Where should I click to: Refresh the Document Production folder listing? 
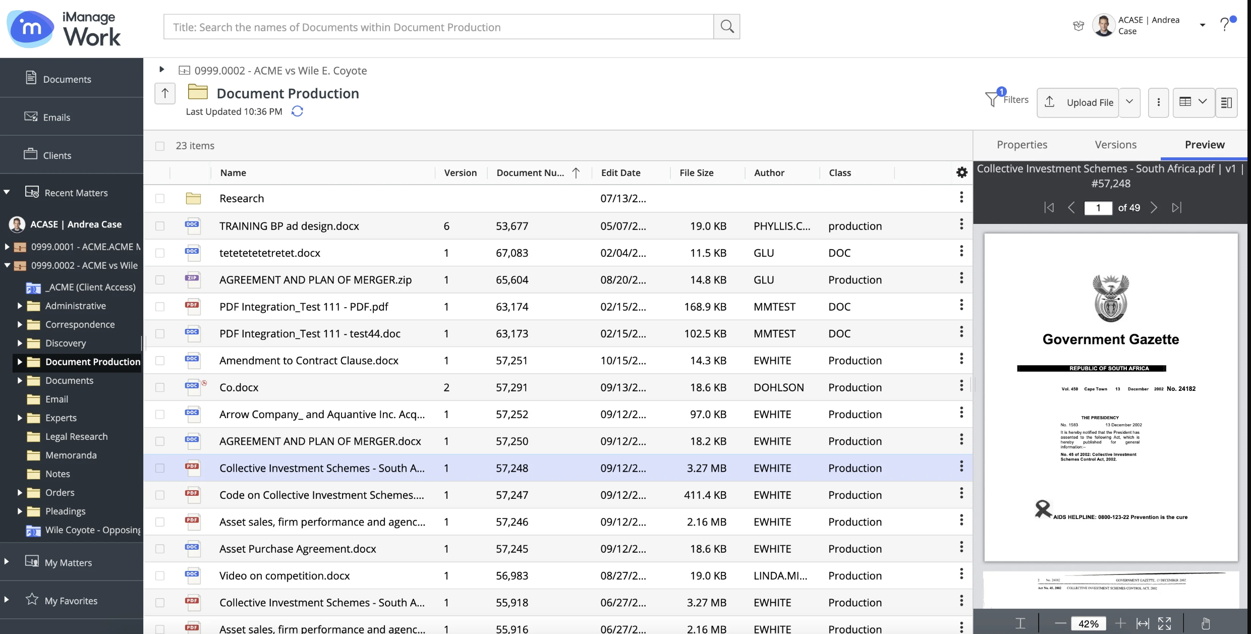pyautogui.click(x=297, y=111)
